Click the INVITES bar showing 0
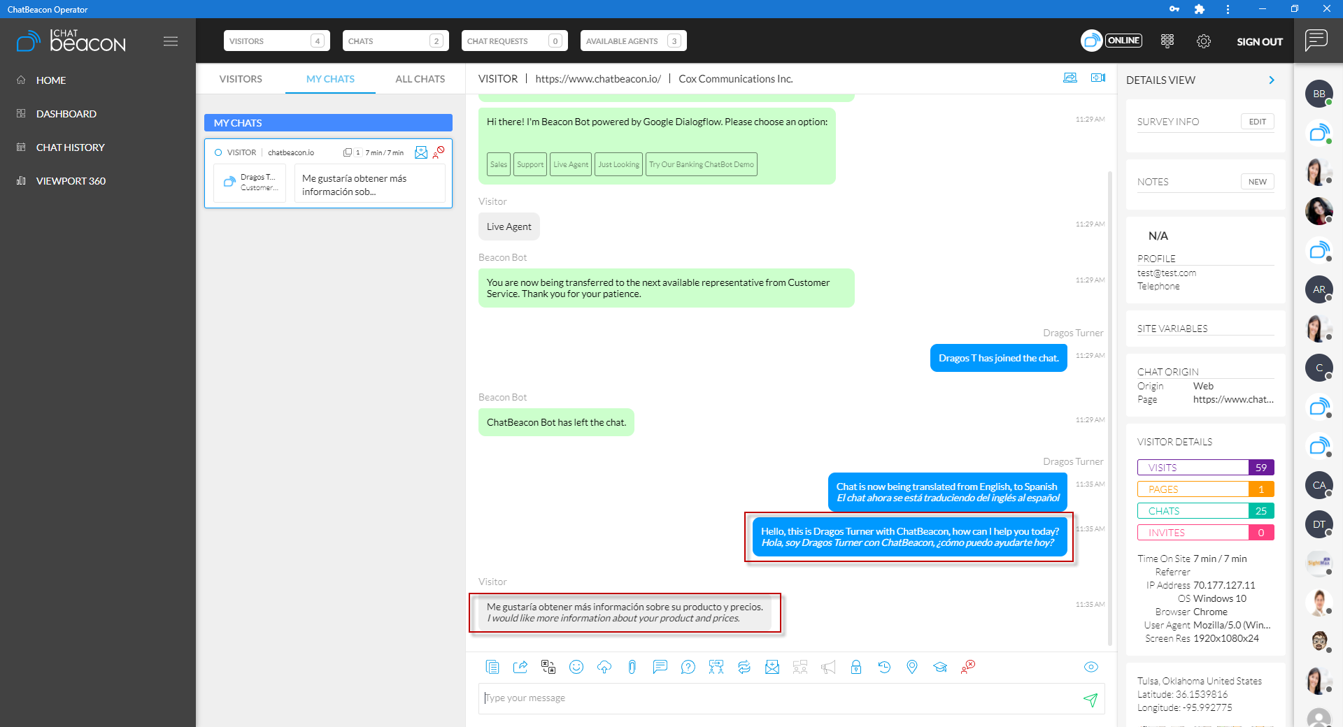The height and width of the screenshot is (727, 1343). 1206,533
